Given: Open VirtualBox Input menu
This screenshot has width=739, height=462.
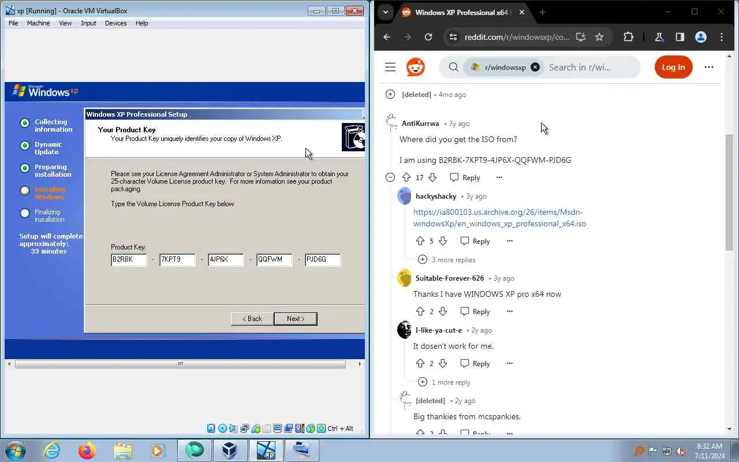Looking at the screenshot, I should (88, 23).
